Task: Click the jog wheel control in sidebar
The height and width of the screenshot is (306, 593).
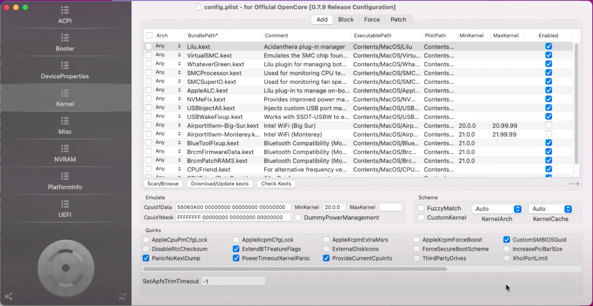Action: tap(66, 268)
